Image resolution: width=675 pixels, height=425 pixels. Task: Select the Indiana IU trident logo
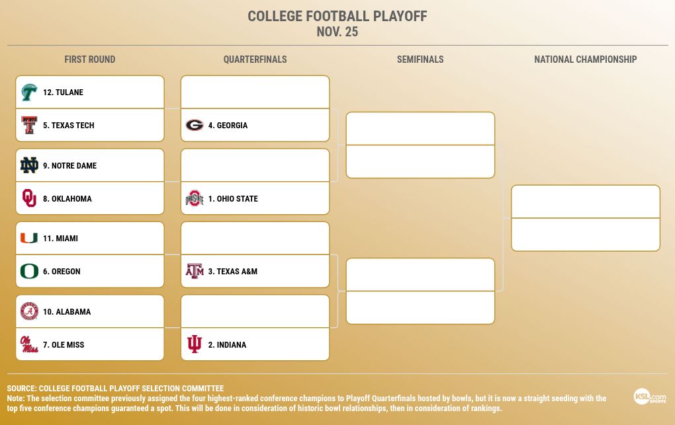pyautogui.click(x=194, y=345)
